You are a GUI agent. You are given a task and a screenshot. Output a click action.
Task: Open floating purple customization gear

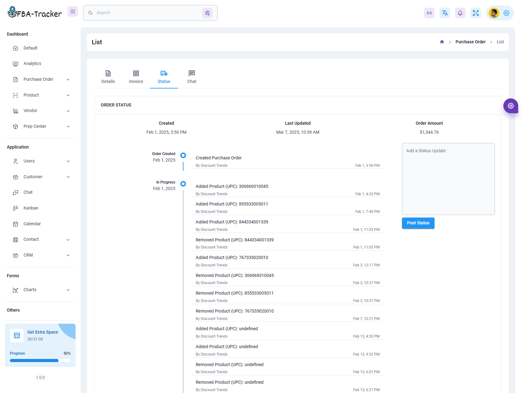511,106
